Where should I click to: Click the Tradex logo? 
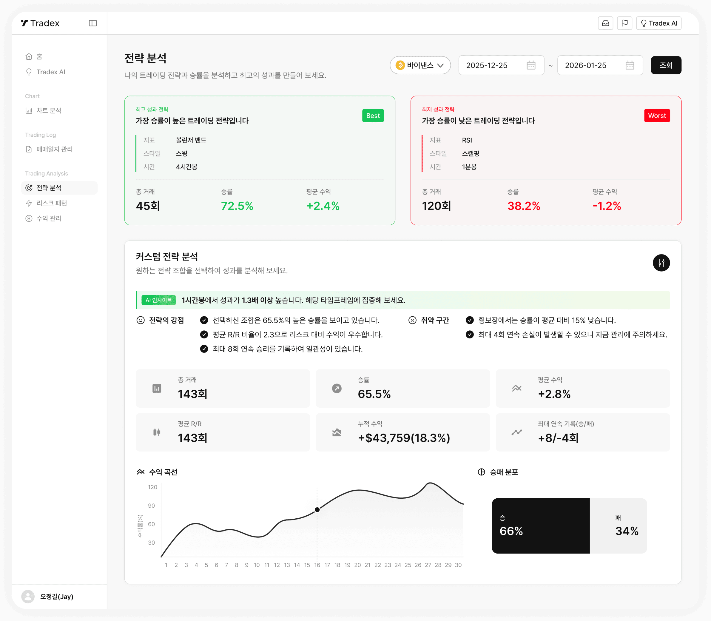click(40, 23)
